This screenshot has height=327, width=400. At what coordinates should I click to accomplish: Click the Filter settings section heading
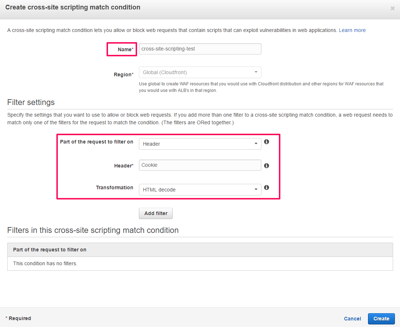31,102
